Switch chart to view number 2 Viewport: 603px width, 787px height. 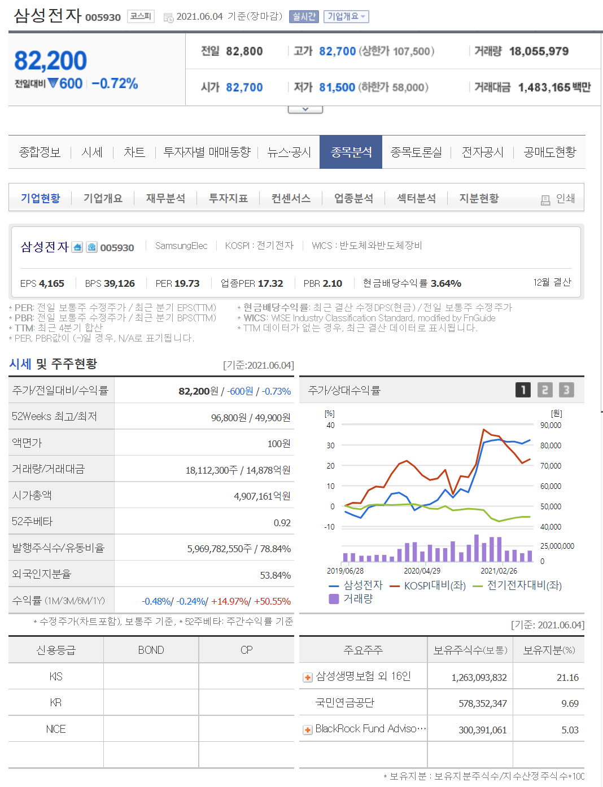[x=545, y=390]
